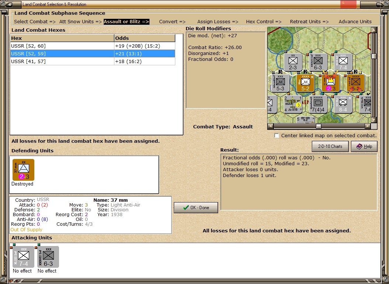Click the Advance Units subphase step

point(355,21)
